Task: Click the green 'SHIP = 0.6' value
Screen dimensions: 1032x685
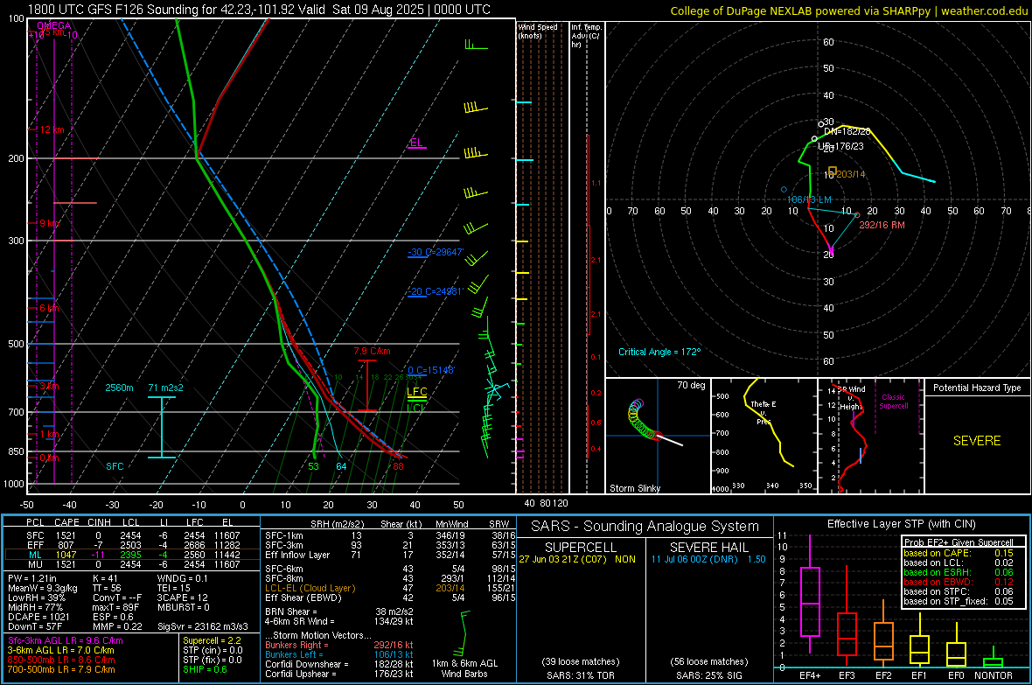Action: [x=205, y=669]
